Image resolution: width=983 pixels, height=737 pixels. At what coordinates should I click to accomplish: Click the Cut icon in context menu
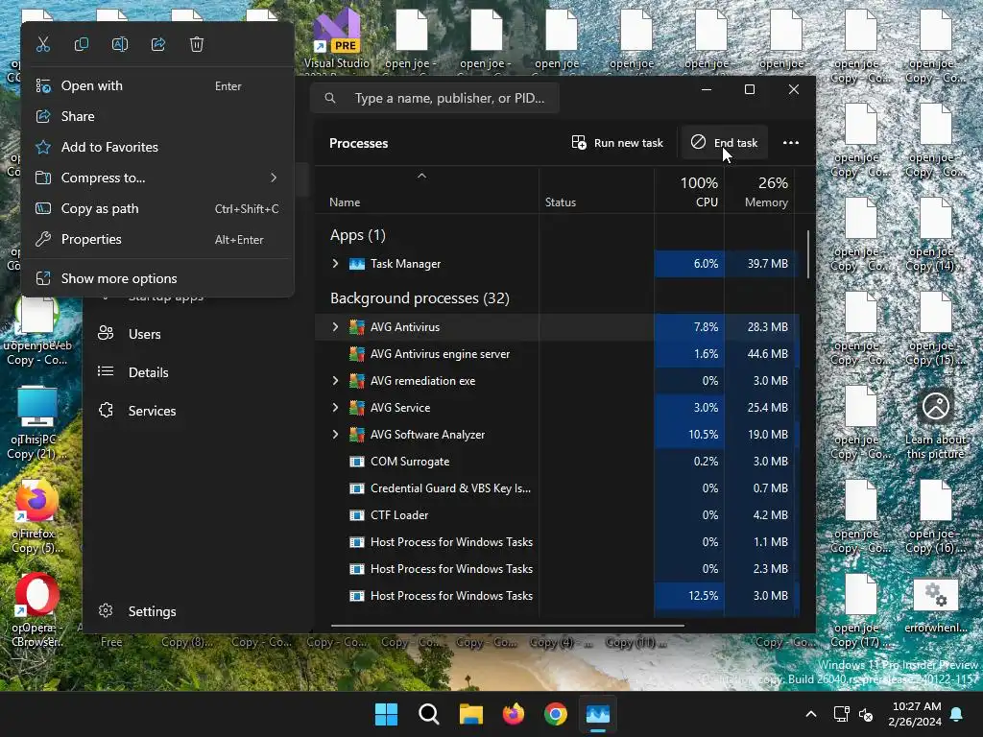coord(42,44)
